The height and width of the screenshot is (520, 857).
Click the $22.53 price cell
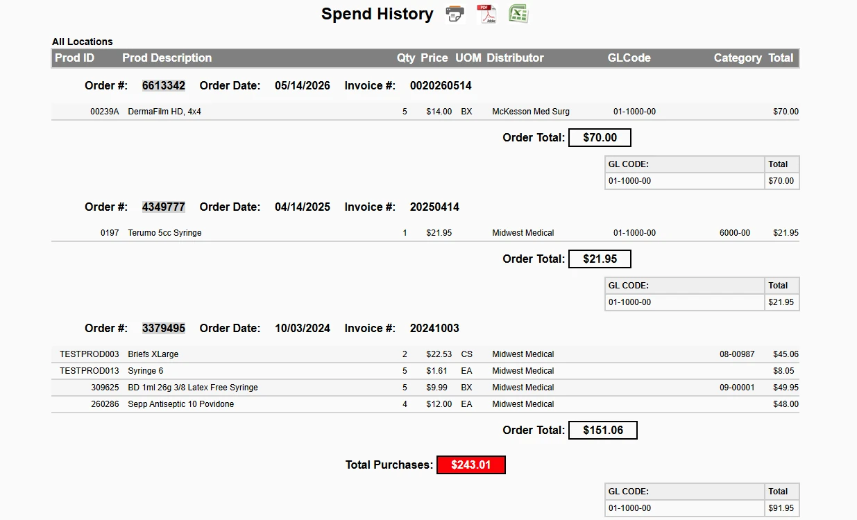[439, 354]
